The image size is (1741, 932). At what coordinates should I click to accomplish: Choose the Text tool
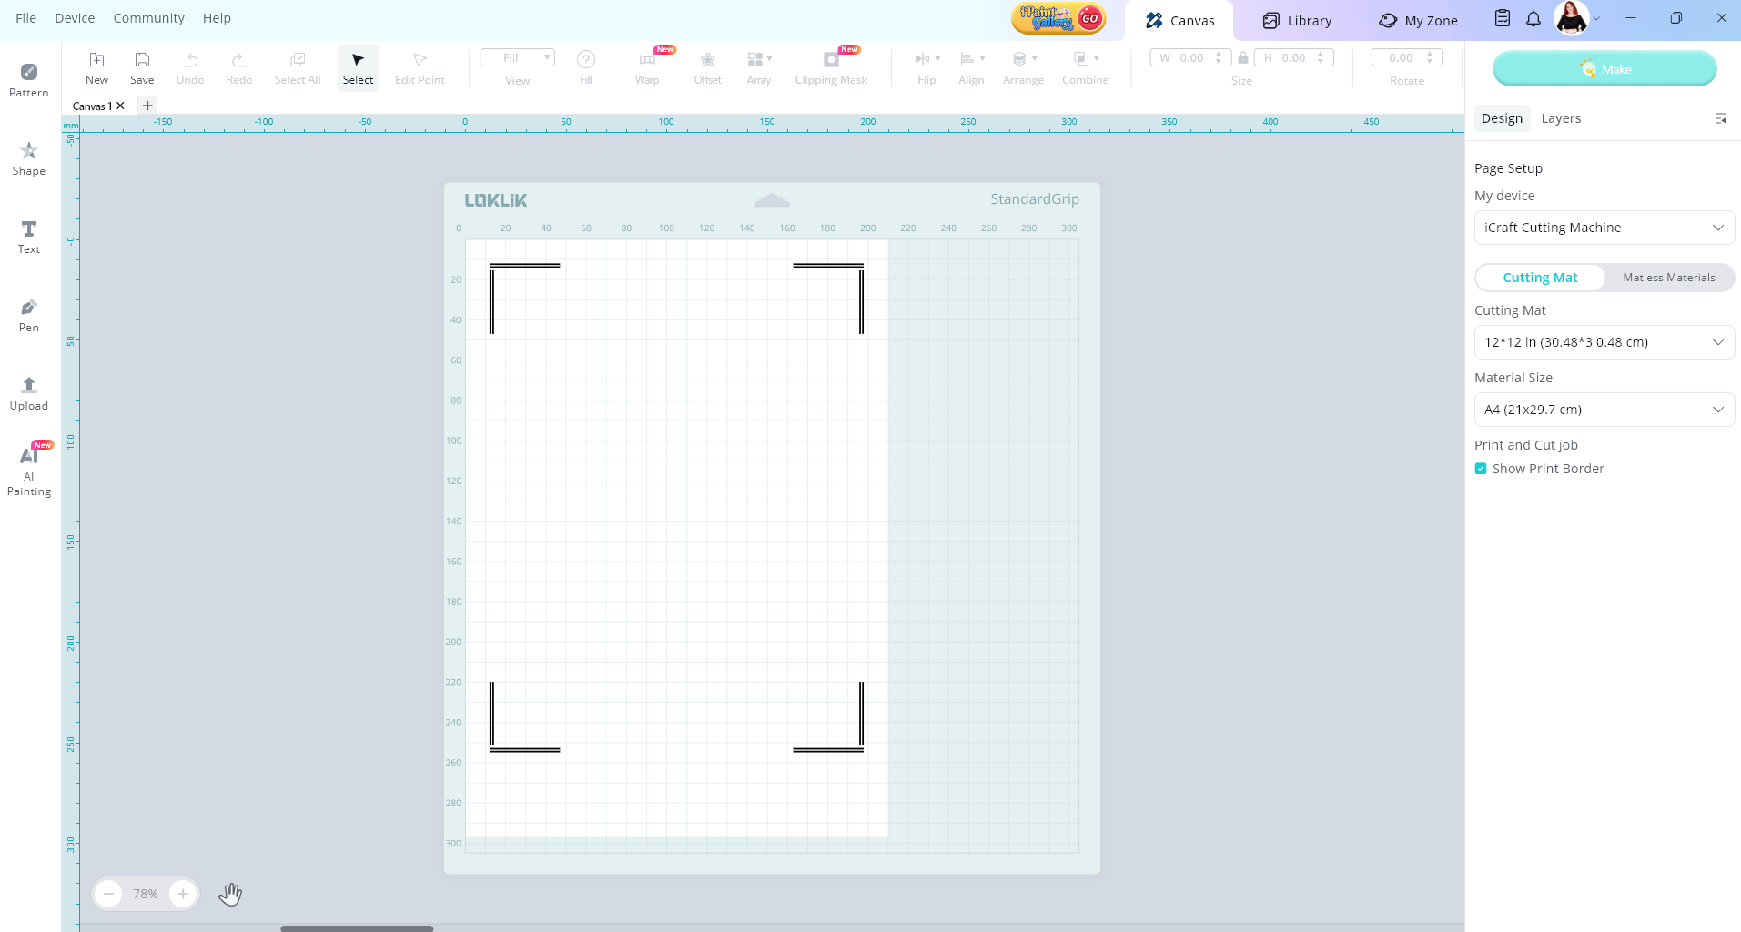(29, 237)
